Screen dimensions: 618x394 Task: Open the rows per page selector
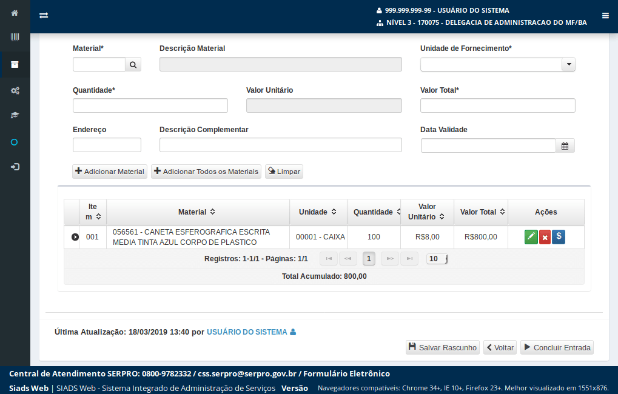click(437, 259)
